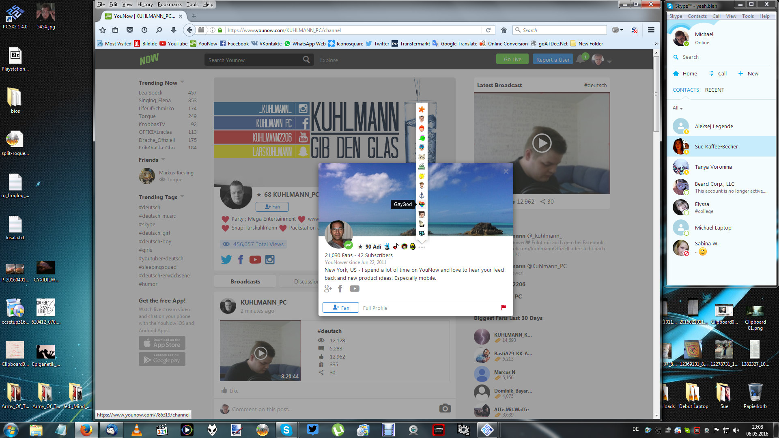Click the green Go Live button
Screen dimensions: 779x438
512,59
